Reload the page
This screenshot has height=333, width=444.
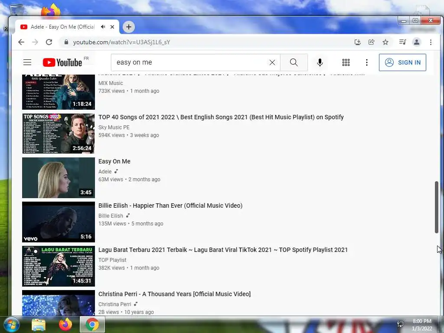pyautogui.click(x=49, y=42)
